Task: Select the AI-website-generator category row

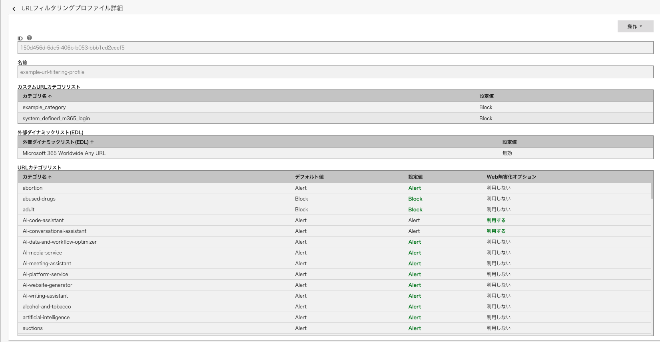Action: pos(334,285)
